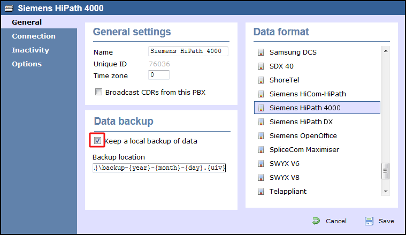Select Siemens OpenOffice format
The height and width of the screenshot is (235, 406).
coord(317,136)
